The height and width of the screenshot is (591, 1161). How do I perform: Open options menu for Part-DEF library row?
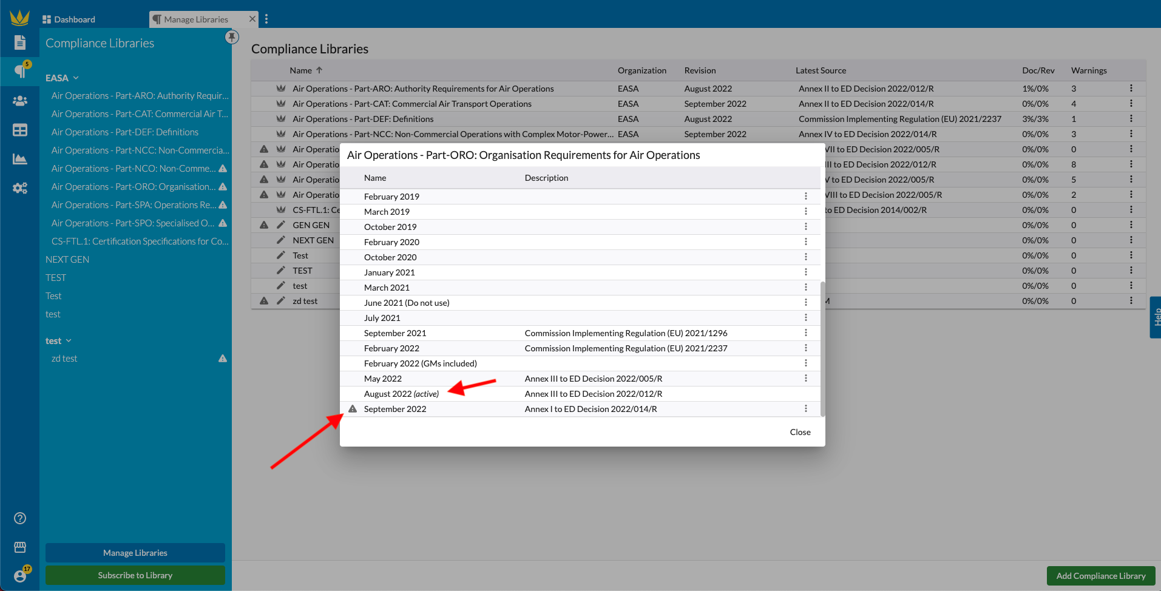coord(1131,118)
